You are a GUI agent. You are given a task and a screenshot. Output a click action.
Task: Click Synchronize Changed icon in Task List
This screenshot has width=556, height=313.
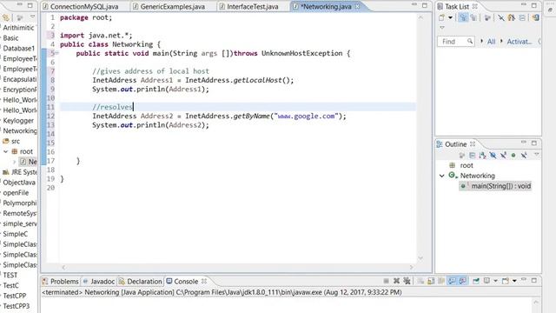[512, 17]
